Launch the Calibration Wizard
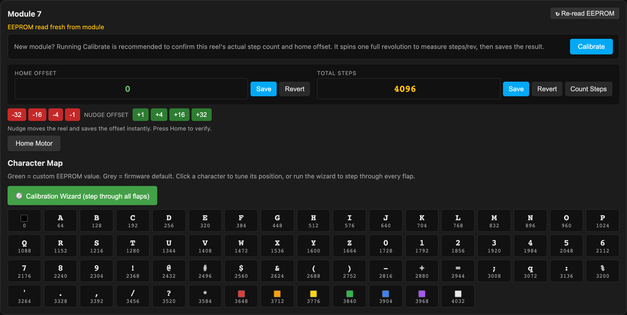The height and width of the screenshot is (315, 627). [x=82, y=196]
